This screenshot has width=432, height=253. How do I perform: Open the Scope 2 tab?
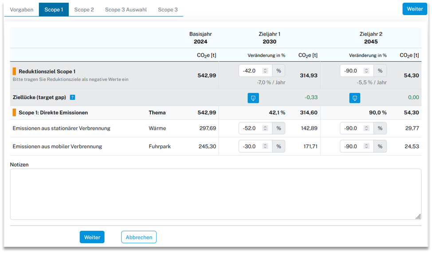click(x=84, y=9)
